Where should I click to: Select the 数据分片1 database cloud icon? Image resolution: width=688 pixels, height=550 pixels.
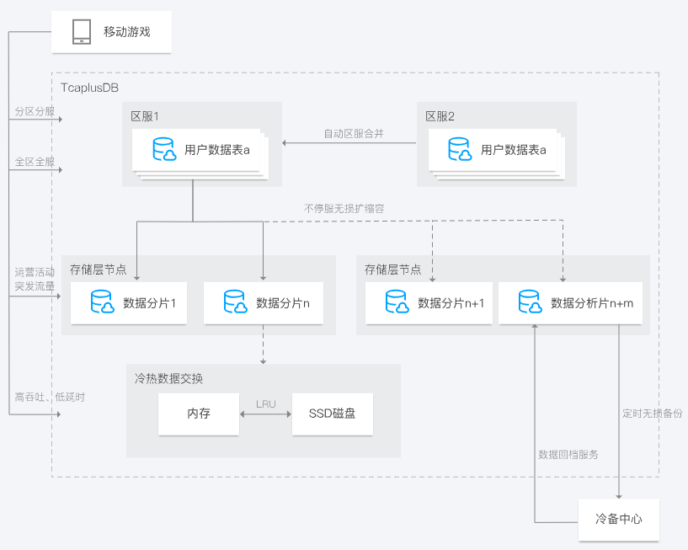(x=103, y=302)
